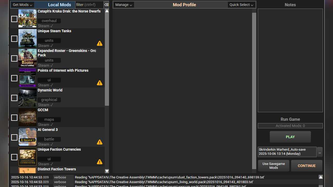Screen dimensions: 333x187
Task: Click warning icon on AI General 3
Action: (99, 142)
